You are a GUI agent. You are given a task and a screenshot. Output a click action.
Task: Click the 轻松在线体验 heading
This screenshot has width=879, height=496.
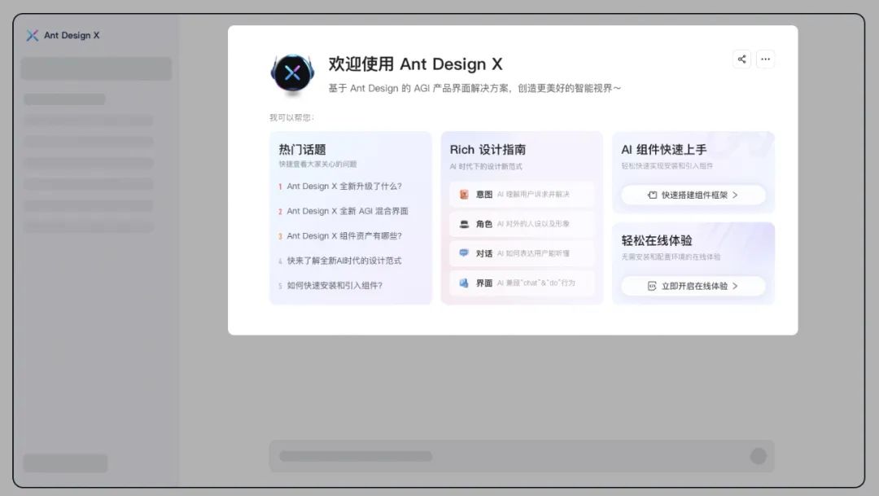point(657,241)
